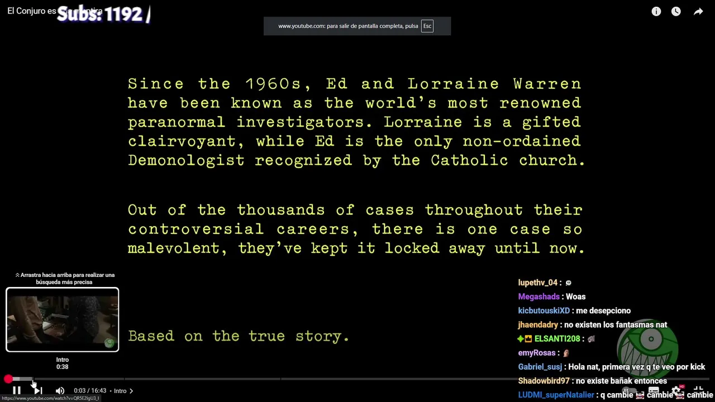
Task: Open the video info icon
Action: point(656,11)
